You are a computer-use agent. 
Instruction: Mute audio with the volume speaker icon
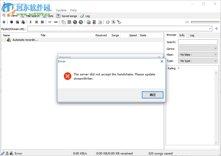[187, 22]
